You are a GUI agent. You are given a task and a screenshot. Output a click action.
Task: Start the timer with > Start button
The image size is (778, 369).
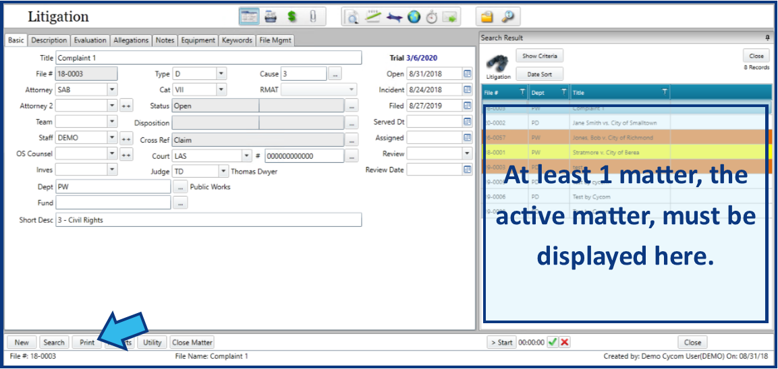(501, 342)
